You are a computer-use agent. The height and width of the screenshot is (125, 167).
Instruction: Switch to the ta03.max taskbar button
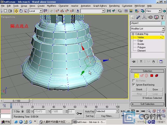(89, 122)
